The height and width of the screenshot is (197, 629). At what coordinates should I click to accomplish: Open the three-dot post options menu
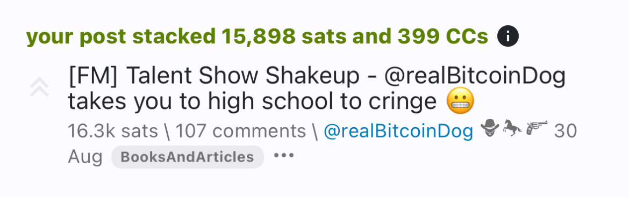pyautogui.click(x=284, y=156)
